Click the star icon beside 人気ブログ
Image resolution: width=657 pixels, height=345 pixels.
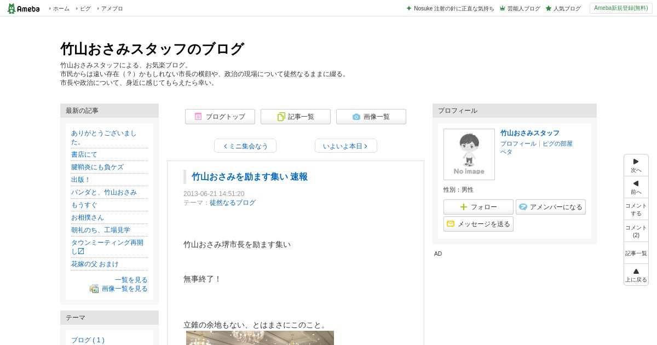pyautogui.click(x=549, y=9)
